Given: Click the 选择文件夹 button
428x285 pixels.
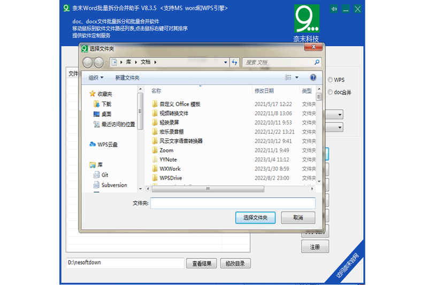Looking at the screenshot, I should 255,218.
